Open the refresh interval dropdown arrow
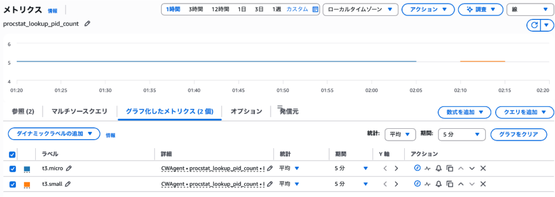 (546, 25)
